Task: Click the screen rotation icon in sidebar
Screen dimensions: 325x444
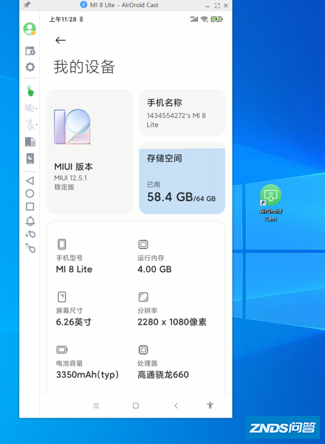Action: (x=31, y=142)
